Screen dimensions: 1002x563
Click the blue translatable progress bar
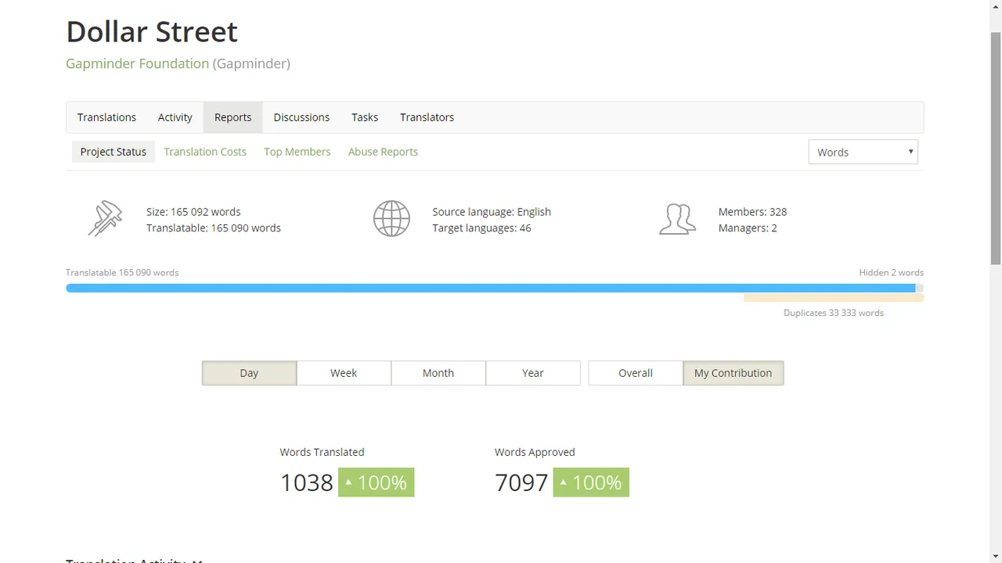pos(491,289)
